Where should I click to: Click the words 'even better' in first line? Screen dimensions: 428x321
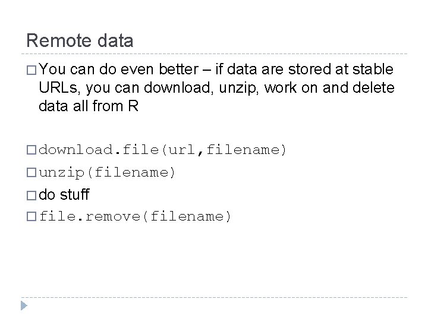(159, 69)
